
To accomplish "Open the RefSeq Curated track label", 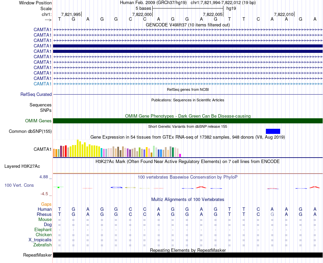I will click(36, 95).
